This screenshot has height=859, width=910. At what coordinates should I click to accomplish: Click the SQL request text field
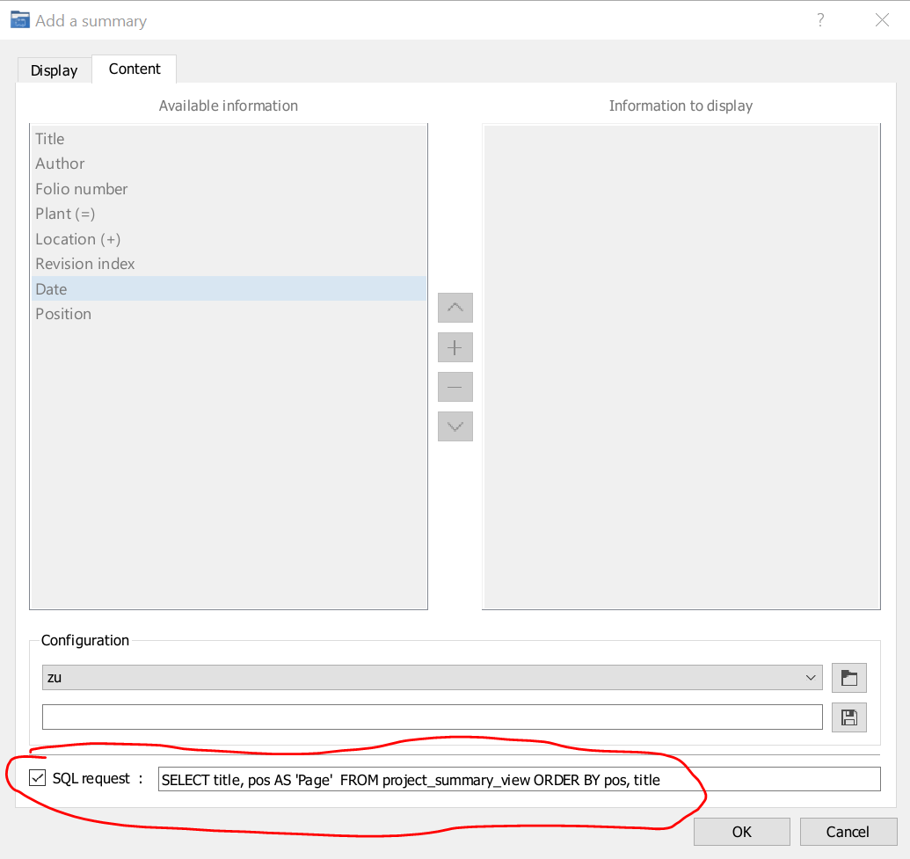coord(519,779)
